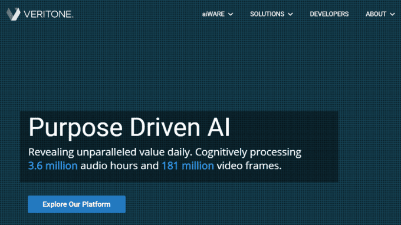Click the 'audio hours and' text
This screenshot has width=401, height=225.
point(120,166)
